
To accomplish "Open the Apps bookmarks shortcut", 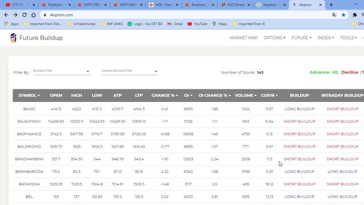I will pyautogui.click(x=11, y=24).
